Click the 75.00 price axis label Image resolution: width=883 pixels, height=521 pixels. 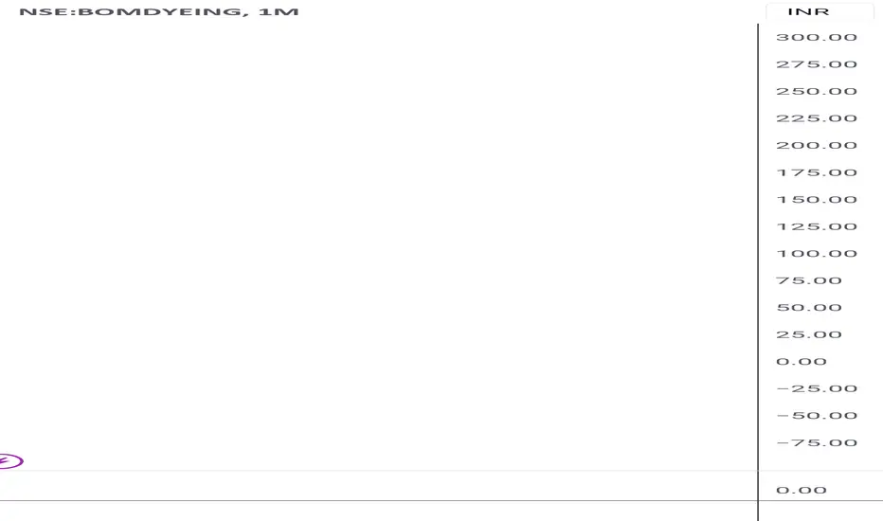pyautogui.click(x=809, y=280)
